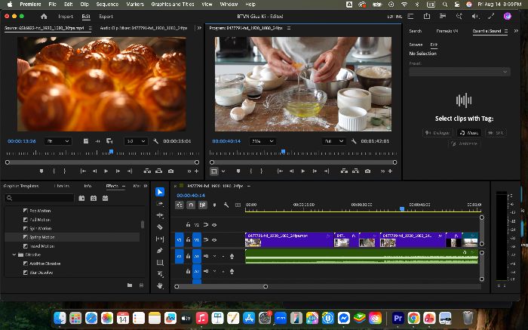Screen dimensions: 528x330
Task: Toggle Linked Selection in timeline
Action: coord(203,205)
